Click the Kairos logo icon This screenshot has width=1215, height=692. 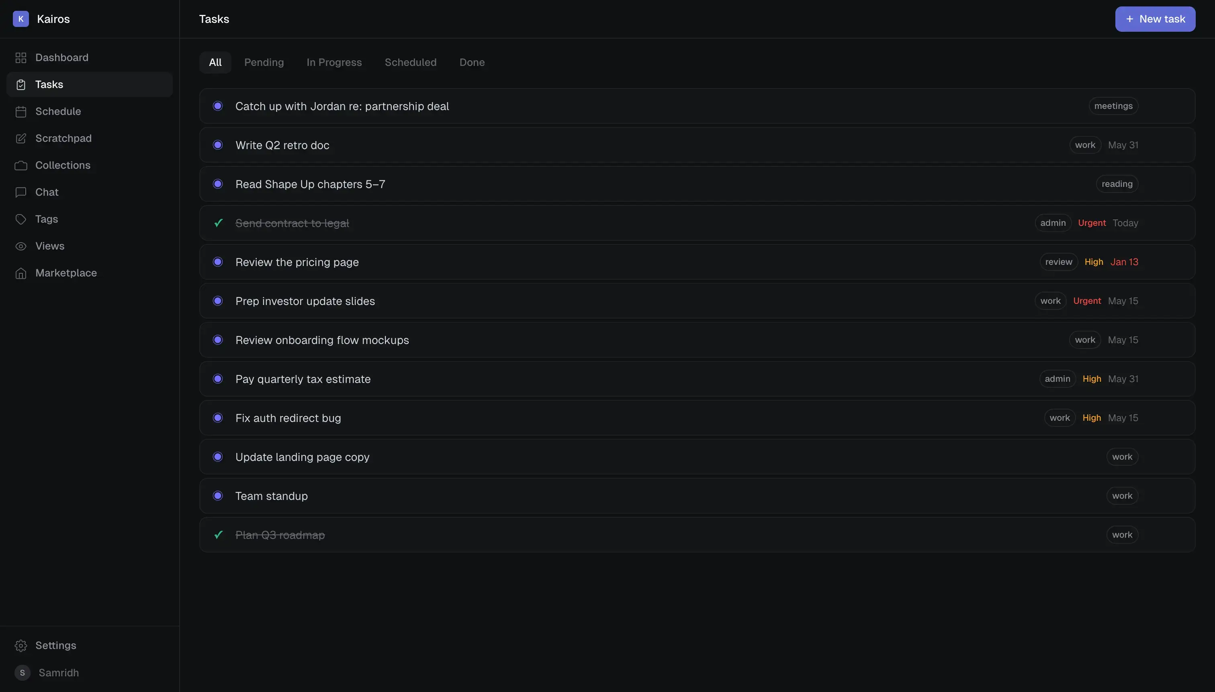tap(20, 19)
